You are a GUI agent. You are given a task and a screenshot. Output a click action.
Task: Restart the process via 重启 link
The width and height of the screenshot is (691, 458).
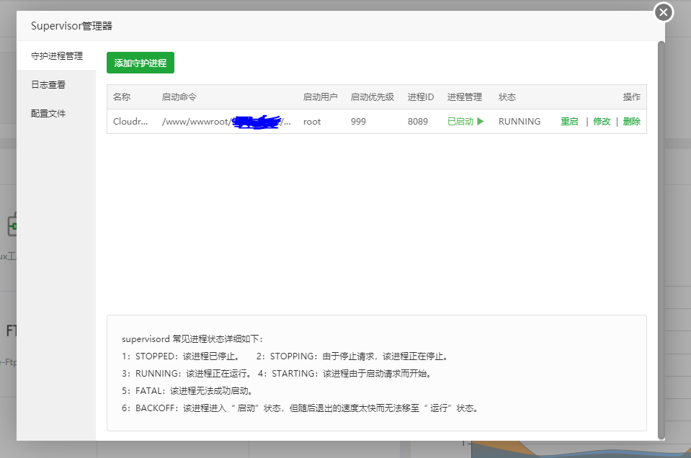click(569, 122)
